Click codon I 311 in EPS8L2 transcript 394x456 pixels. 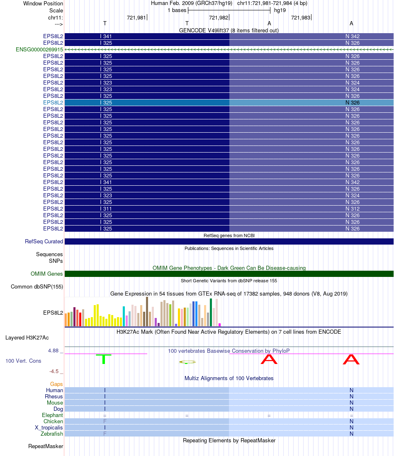click(x=106, y=209)
